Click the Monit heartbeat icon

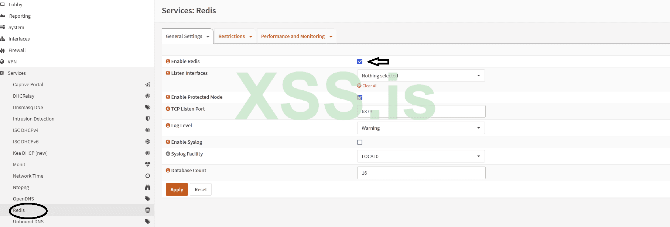pyautogui.click(x=148, y=164)
